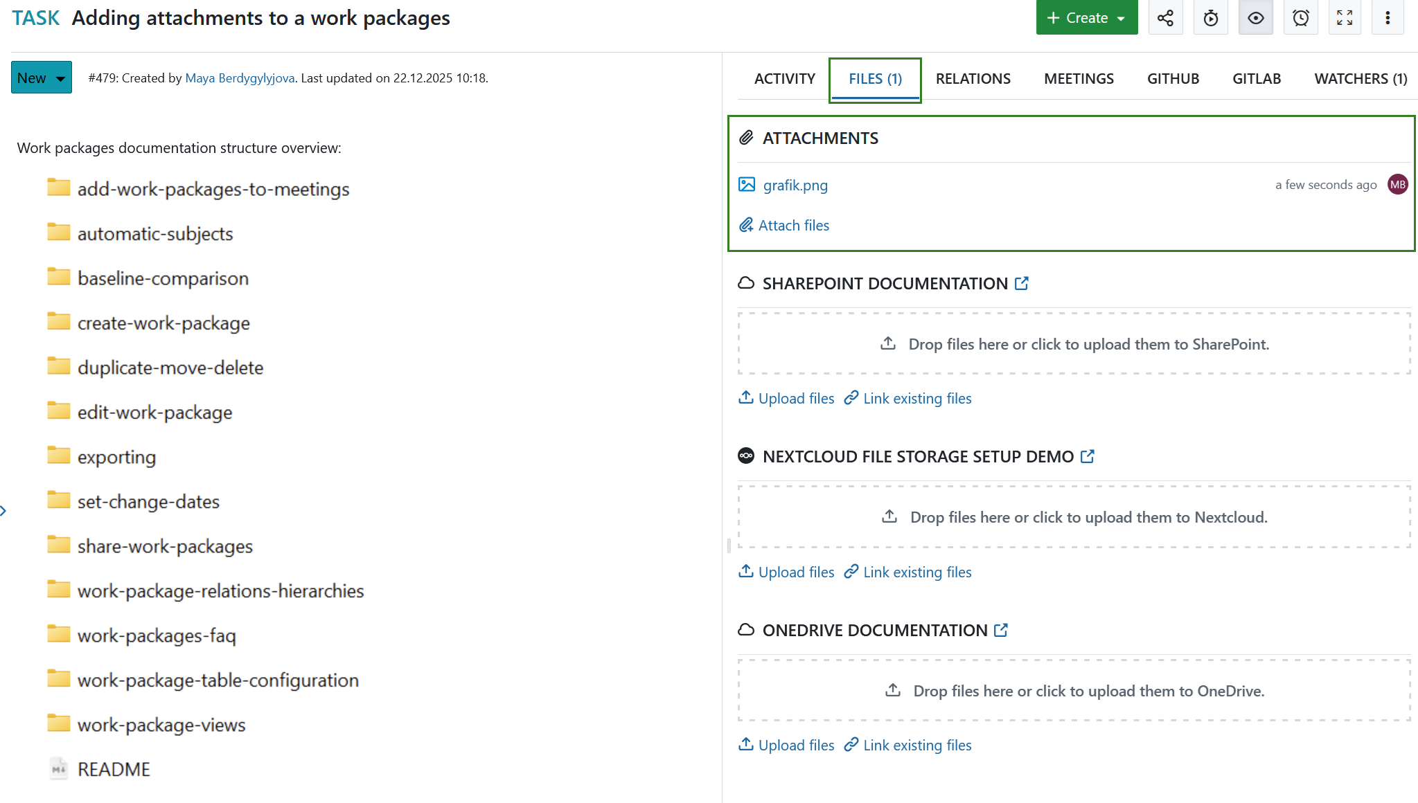Click the chain icon beside Link existing files
This screenshot has height=803, width=1418.
click(x=851, y=398)
